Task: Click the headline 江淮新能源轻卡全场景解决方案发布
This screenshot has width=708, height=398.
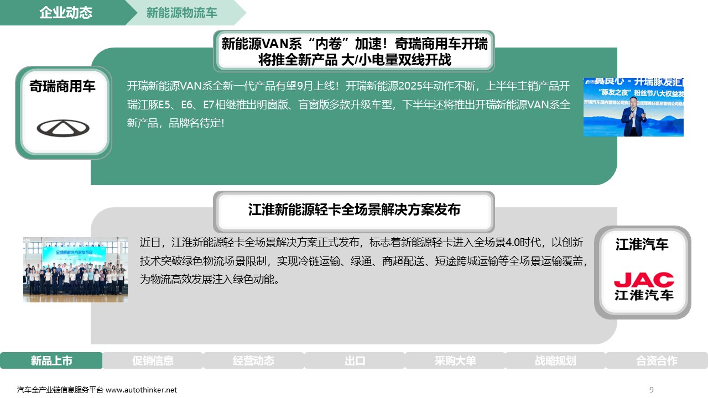Action: (x=355, y=210)
